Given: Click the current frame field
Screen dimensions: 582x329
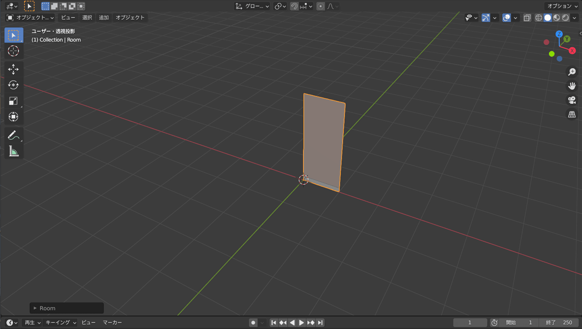Looking at the screenshot, I should 470,323.
